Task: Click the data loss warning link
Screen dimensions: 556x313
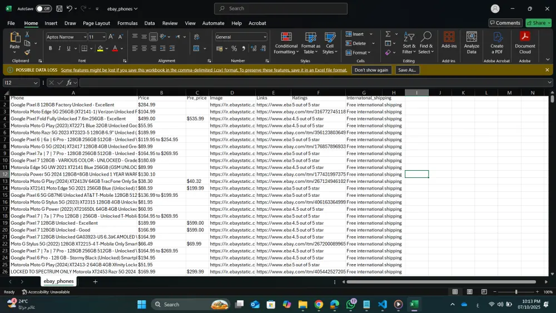Action: 204,70
